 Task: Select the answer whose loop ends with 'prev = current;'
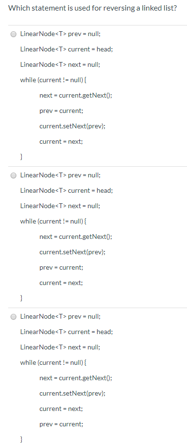13,317
